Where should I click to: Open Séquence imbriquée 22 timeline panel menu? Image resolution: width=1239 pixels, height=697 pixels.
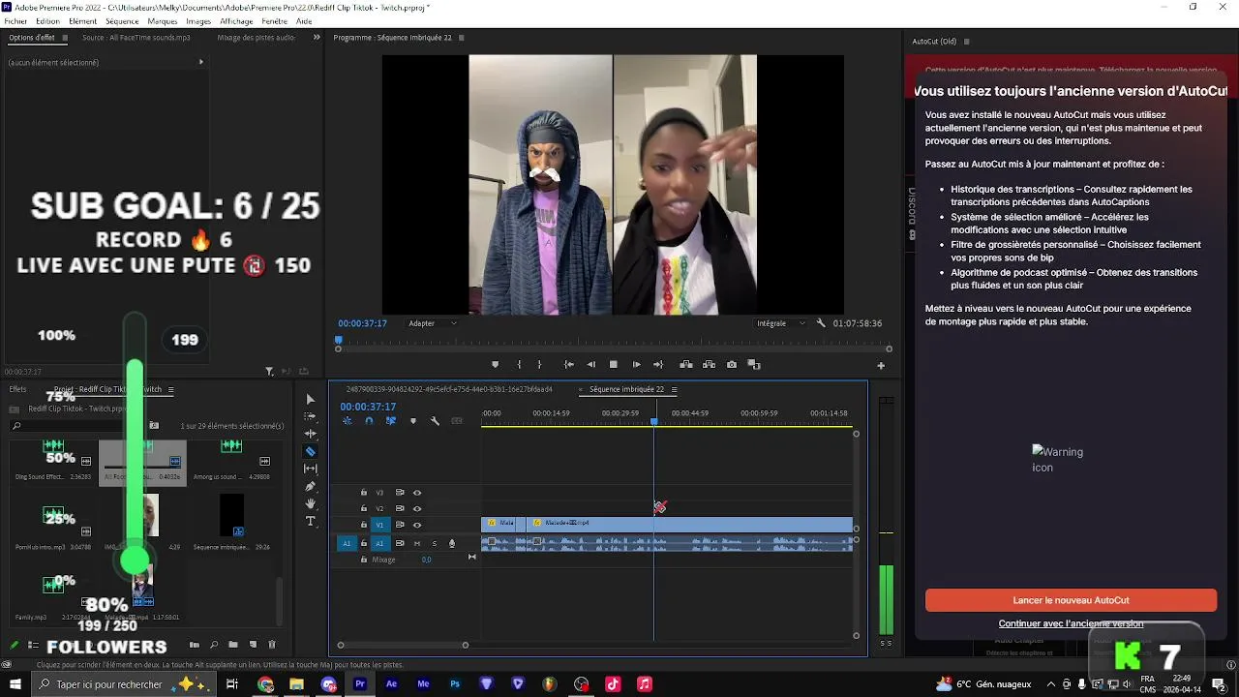coord(675,389)
